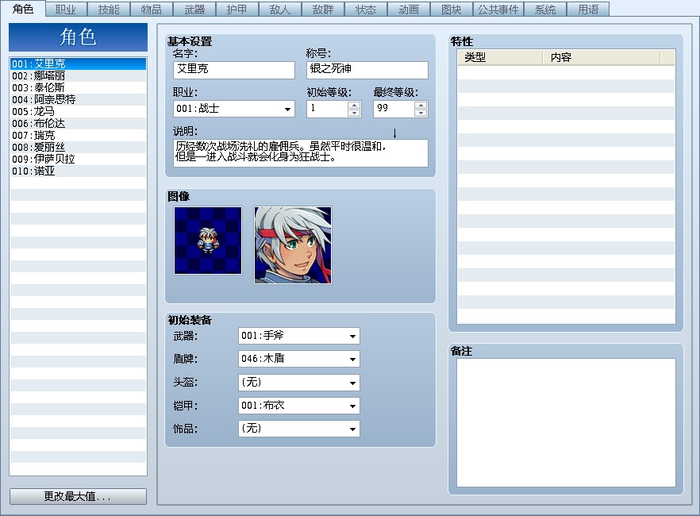The width and height of the screenshot is (700, 516).
Task: Click the character walking sprite thumbnail
Action: pyautogui.click(x=208, y=241)
